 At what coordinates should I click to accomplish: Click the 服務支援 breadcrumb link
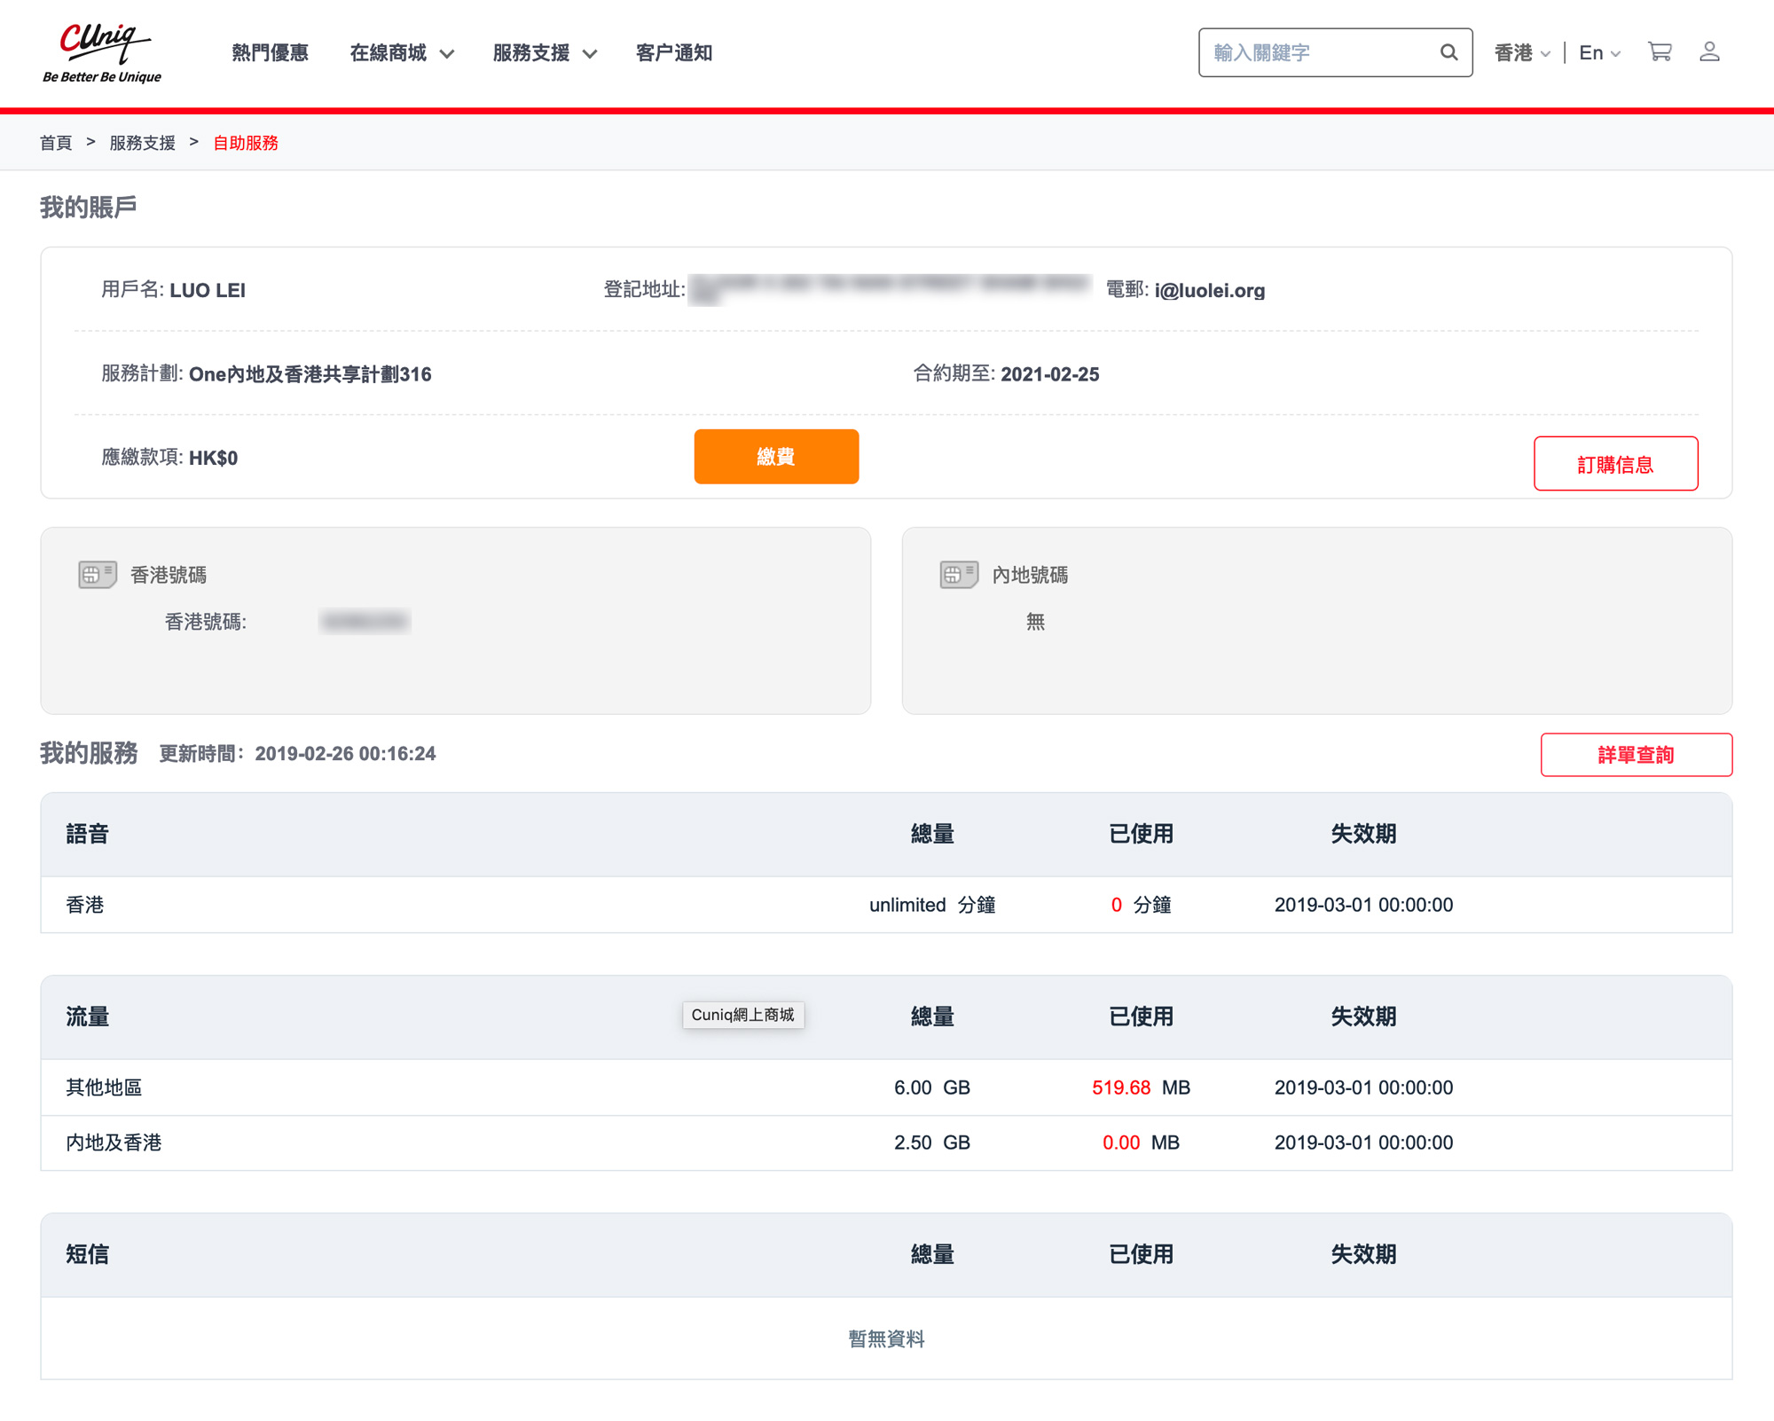pos(142,143)
